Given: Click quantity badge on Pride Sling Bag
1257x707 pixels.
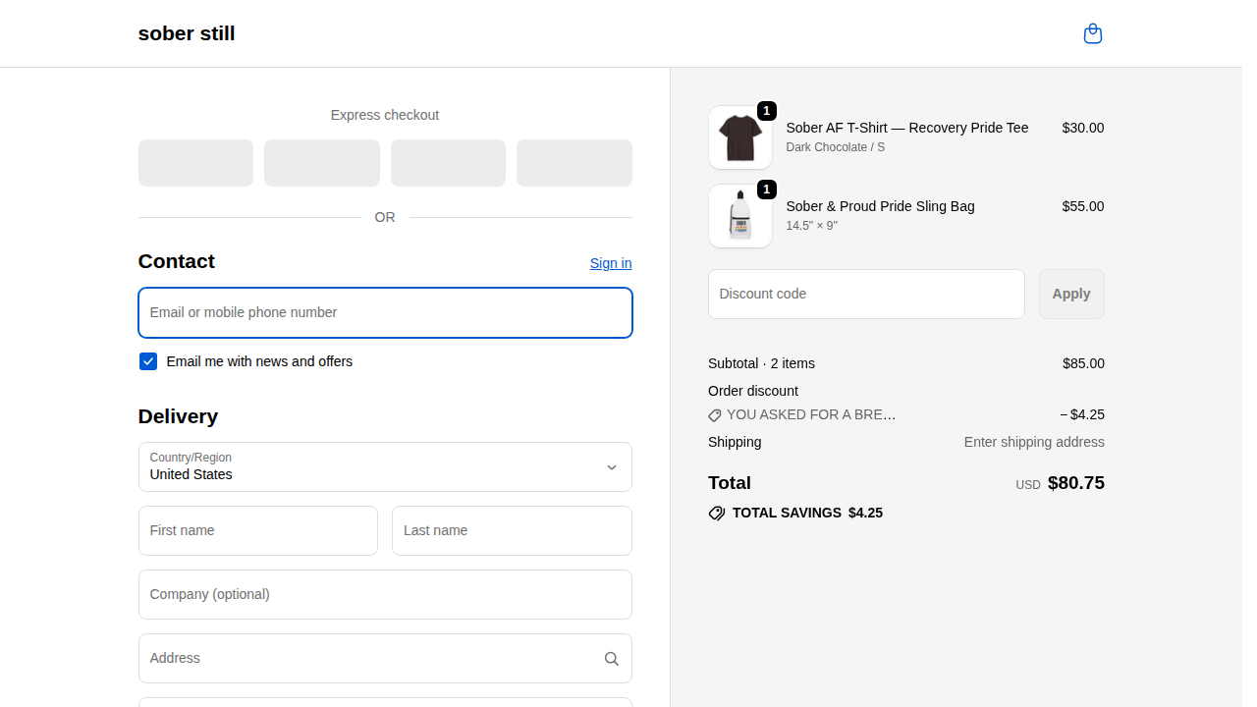Looking at the screenshot, I should (767, 190).
